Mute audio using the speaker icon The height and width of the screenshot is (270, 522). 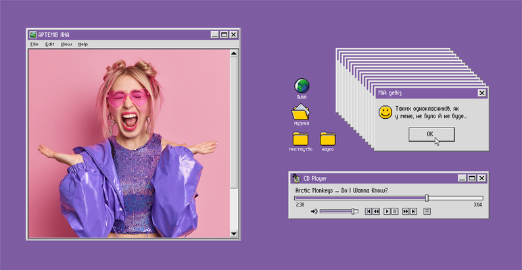tap(314, 211)
